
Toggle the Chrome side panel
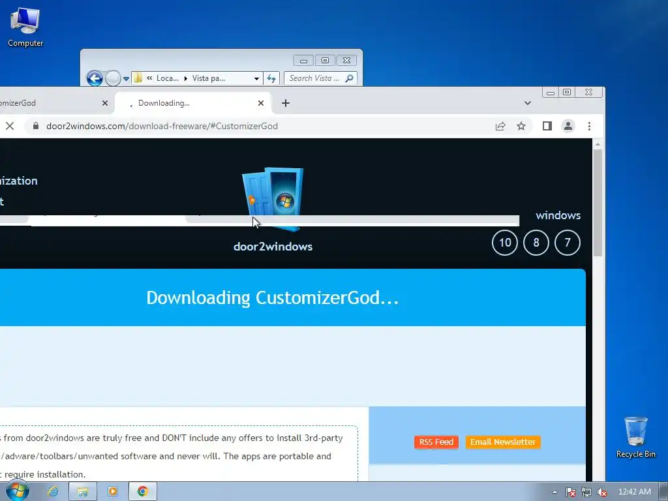pos(547,126)
